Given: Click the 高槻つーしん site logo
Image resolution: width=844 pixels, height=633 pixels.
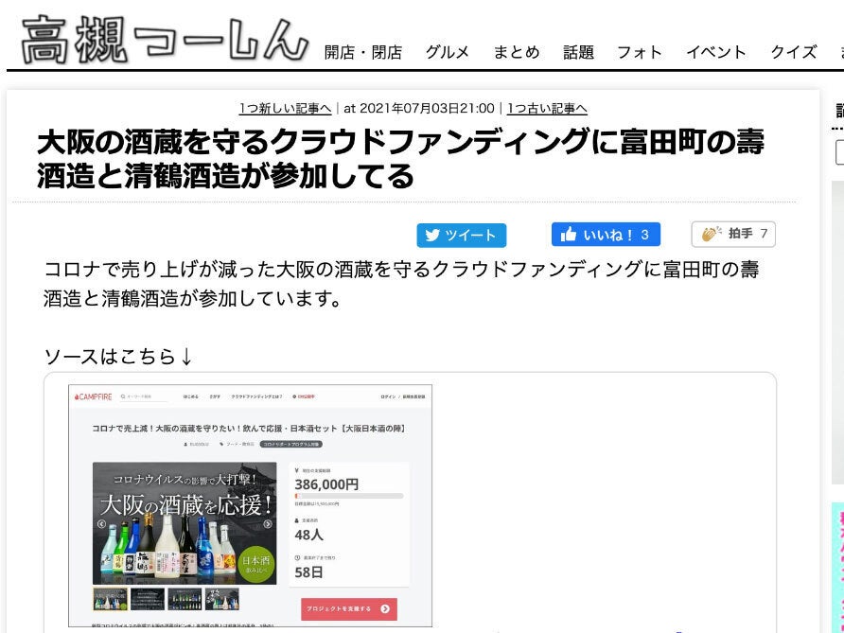Looking at the screenshot, I should tap(165, 40).
